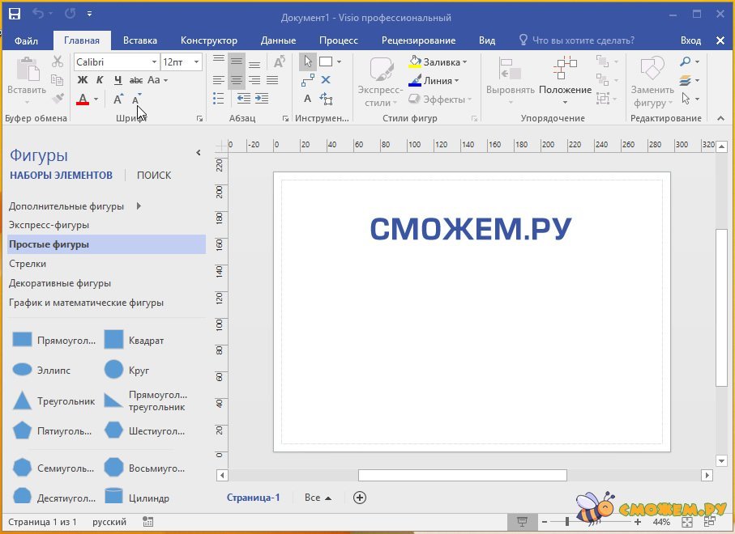Click the Save icon in title bar
Screen dimensions: 735x534
tap(15, 15)
